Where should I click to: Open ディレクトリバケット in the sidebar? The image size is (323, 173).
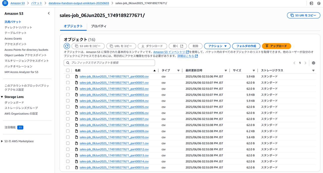pos(18,27)
